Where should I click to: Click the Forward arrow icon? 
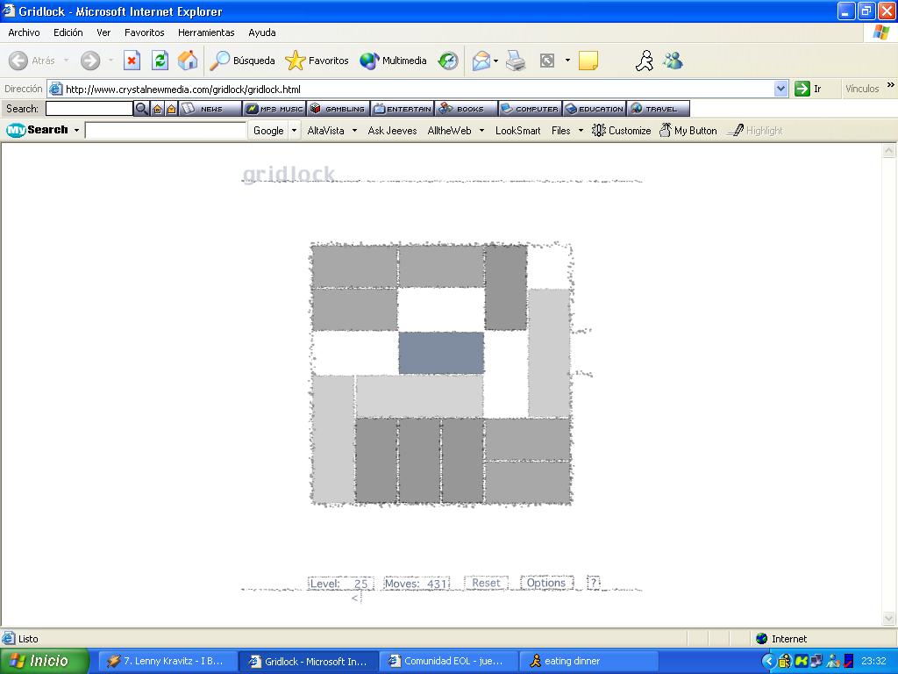click(x=90, y=61)
